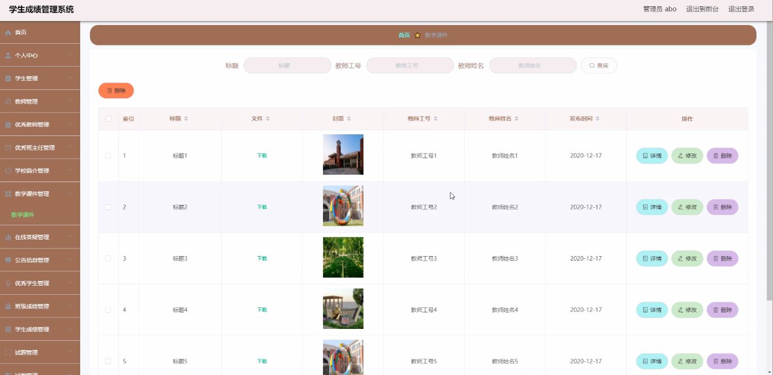Click 详情 for row 标题4
The height and width of the screenshot is (375, 773).
pyautogui.click(x=652, y=310)
